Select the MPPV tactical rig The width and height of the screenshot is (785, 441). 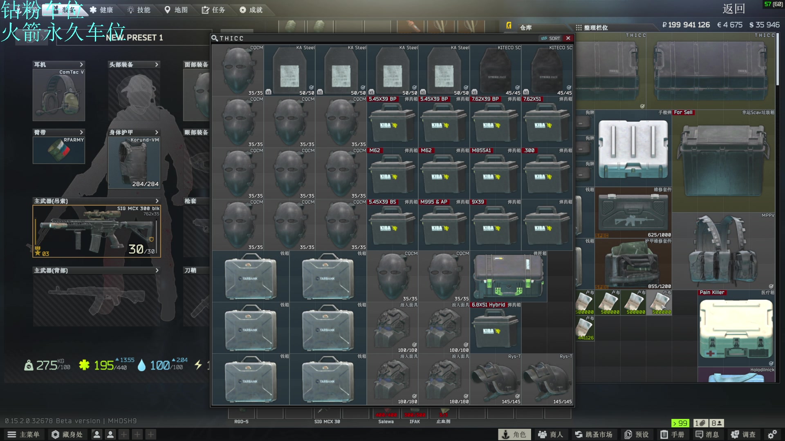tap(724, 251)
